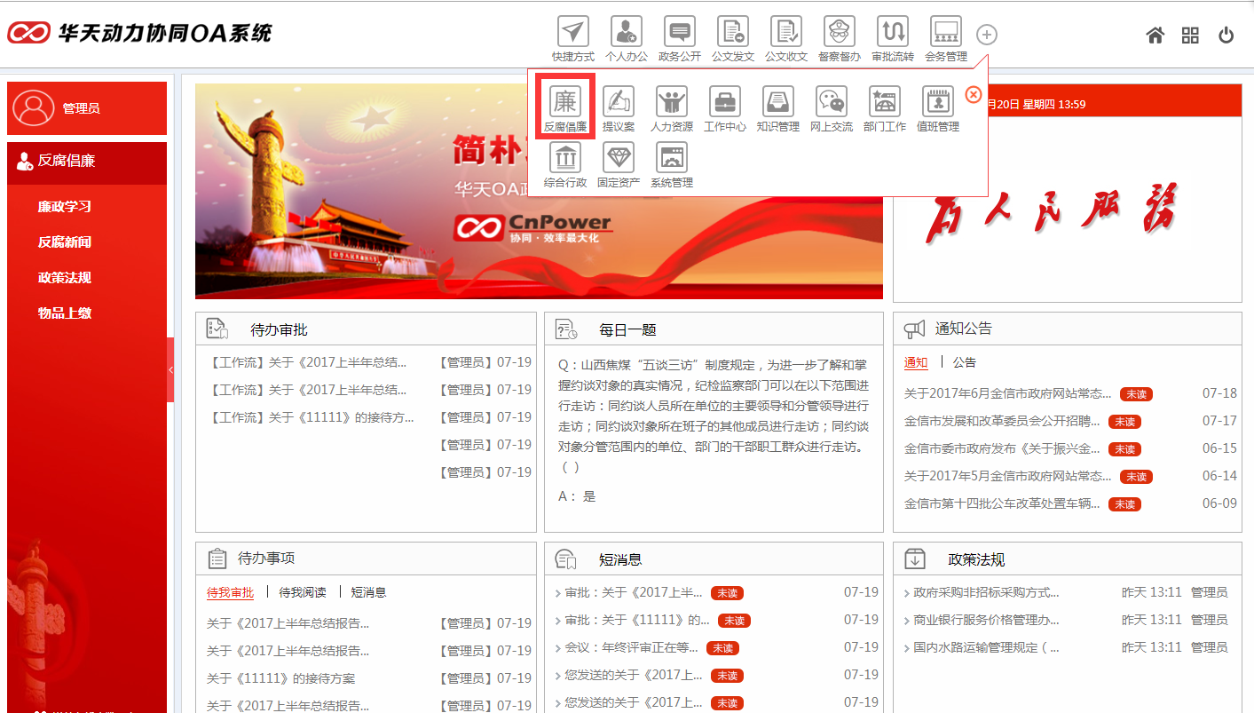
Task: Open the 网上交流 icon in popup menu
Action: point(831,105)
